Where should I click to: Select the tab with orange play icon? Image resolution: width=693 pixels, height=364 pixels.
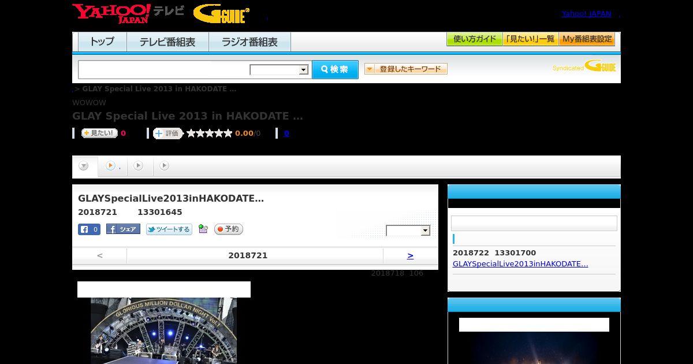[x=113, y=166]
